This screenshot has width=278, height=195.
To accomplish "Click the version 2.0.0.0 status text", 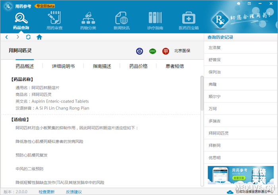I will pos(15,192).
